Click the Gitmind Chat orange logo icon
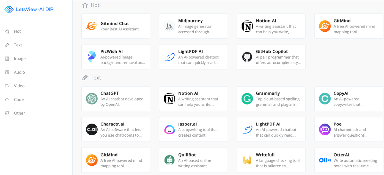 pos(92,26)
